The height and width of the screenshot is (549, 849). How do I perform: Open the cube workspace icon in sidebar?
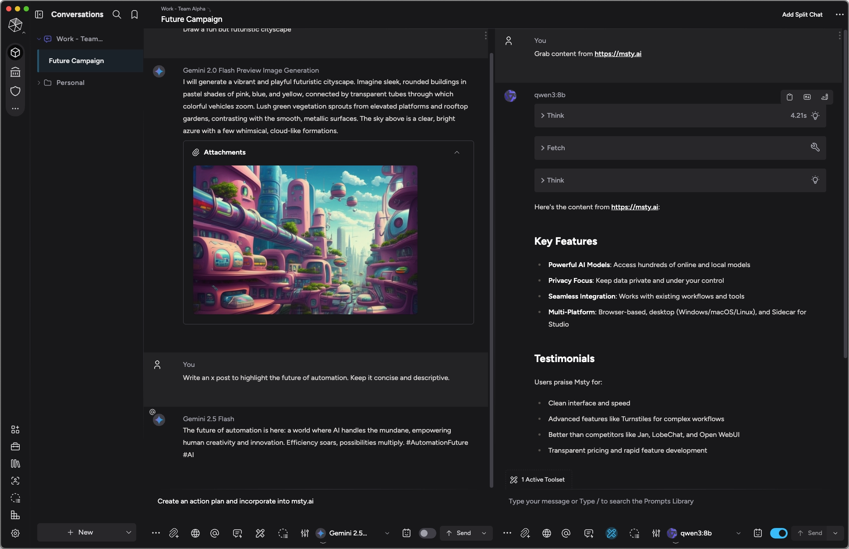[x=15, y=53]
